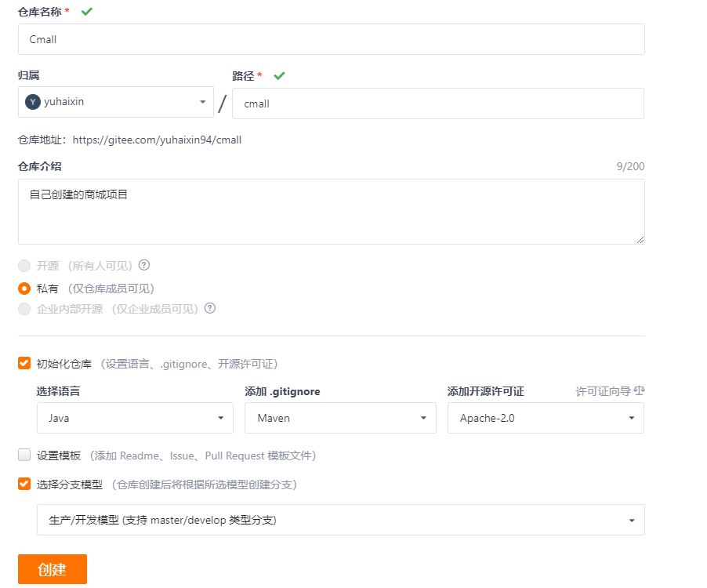Open the 归属 yuhaixin owner dropdown
The image size is (707, 588).
116,102
